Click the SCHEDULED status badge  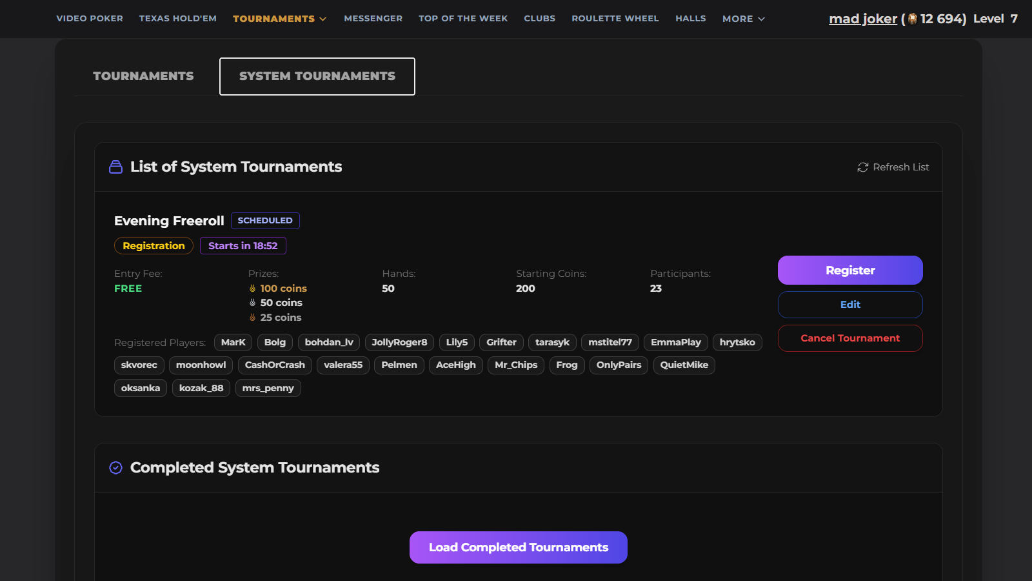click(x=265, y=221)
